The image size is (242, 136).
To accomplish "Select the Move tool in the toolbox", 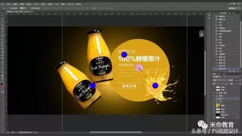I will tap(2, 15).
